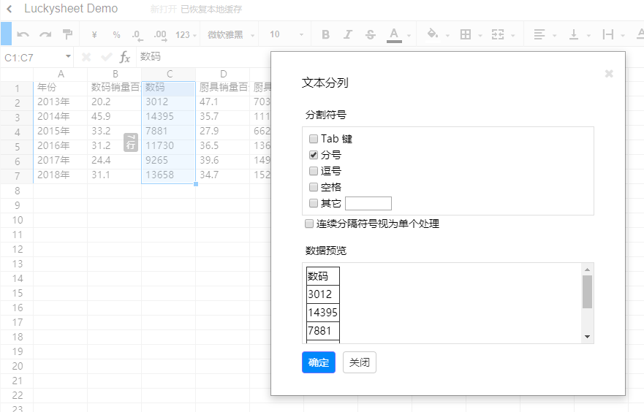Click the preview scrollbar down arrow
This screenshot has width=644, height=412.
tap(587, 337)
